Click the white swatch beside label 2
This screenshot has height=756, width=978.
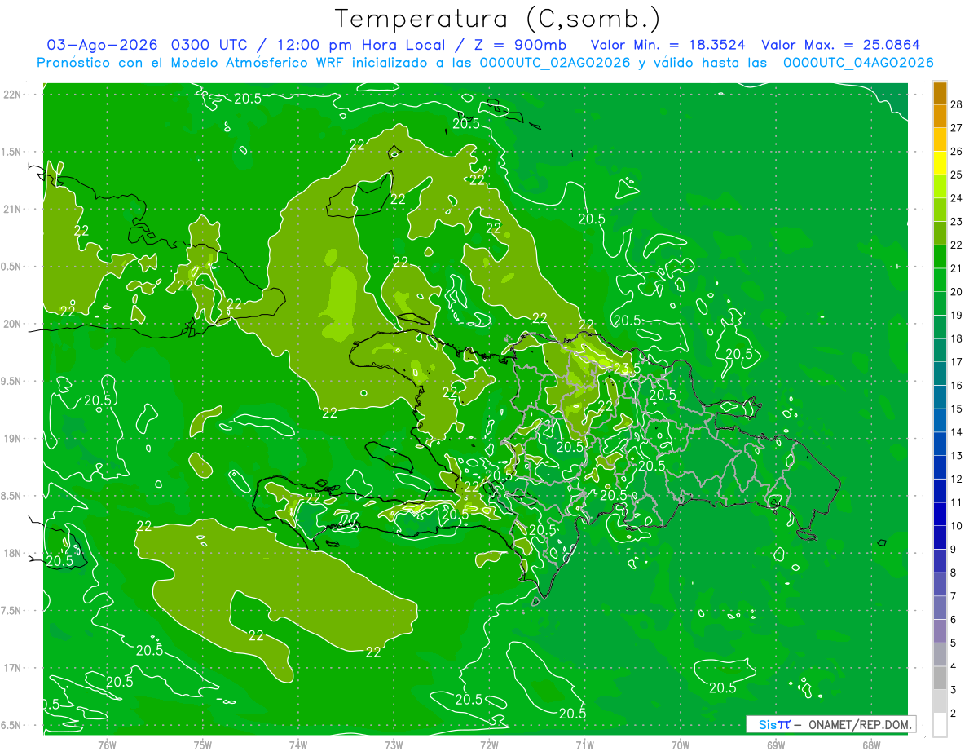940,725
